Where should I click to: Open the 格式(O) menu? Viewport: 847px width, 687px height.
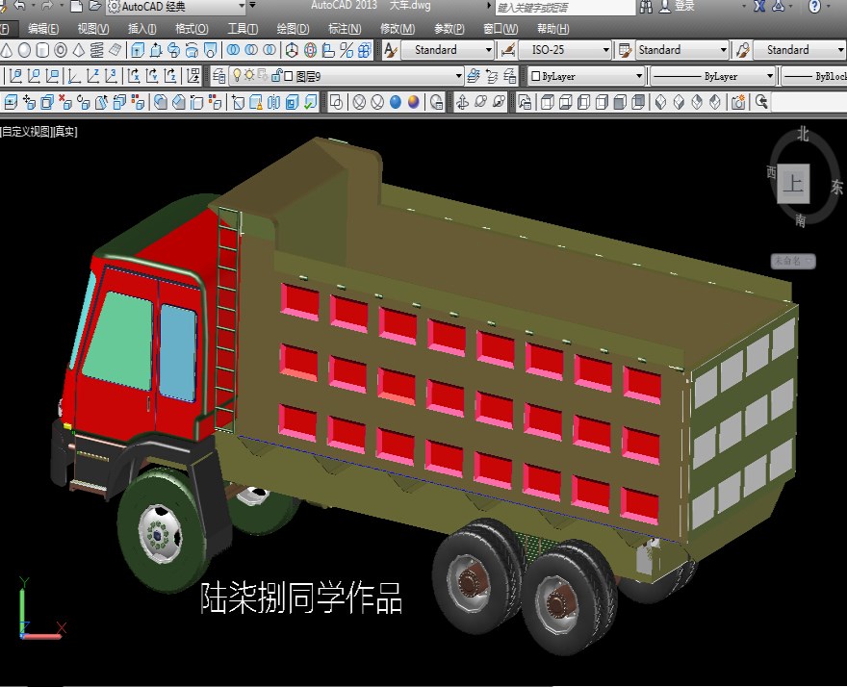coord(192,29)
